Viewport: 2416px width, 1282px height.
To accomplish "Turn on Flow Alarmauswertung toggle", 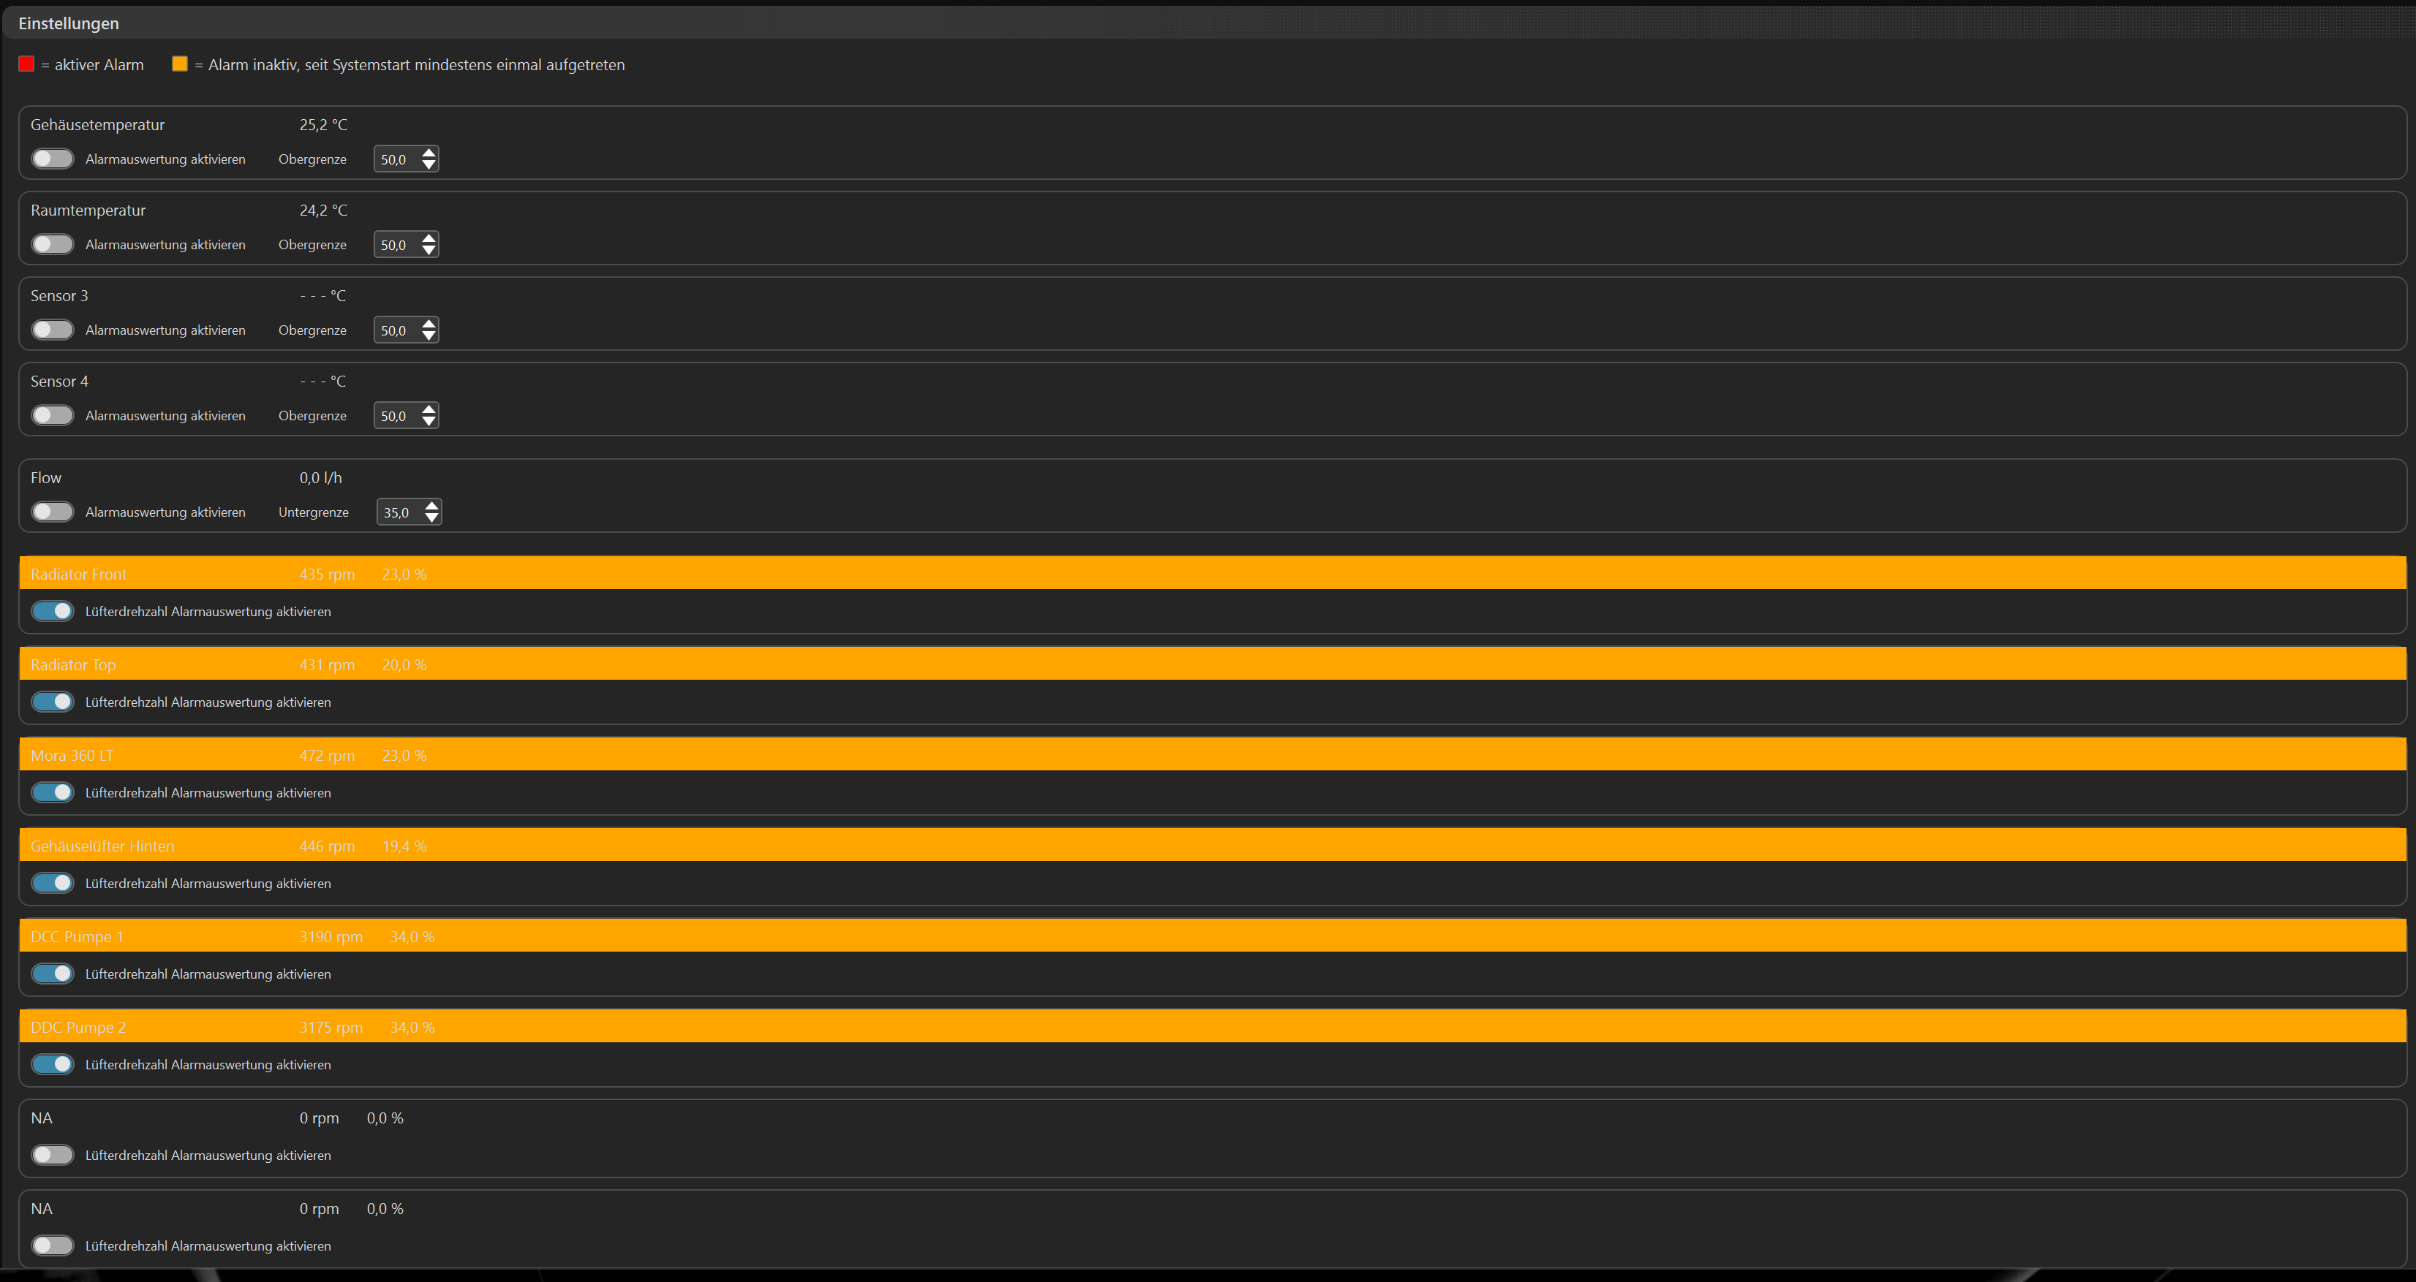I will tap(53, 512).
